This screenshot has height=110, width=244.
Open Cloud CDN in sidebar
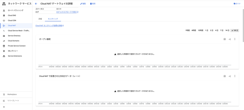16,20
